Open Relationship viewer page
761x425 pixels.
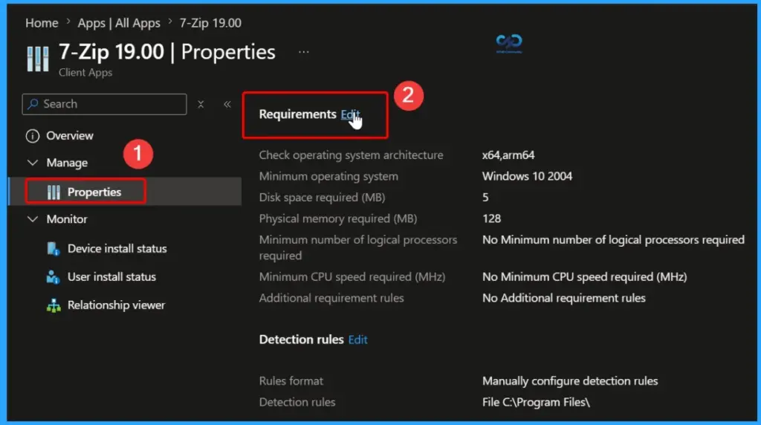(x=117, y=305)
